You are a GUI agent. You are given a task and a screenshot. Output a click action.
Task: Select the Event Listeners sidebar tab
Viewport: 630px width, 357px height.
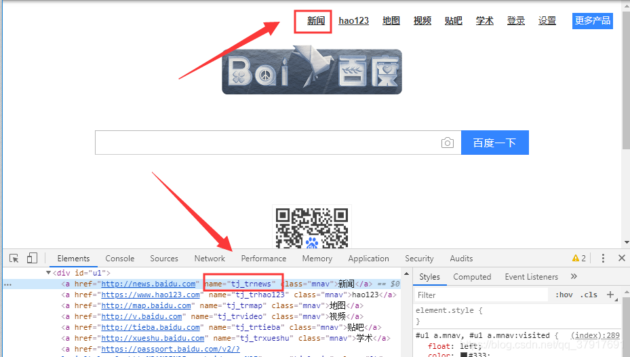[x=531, y=277]
